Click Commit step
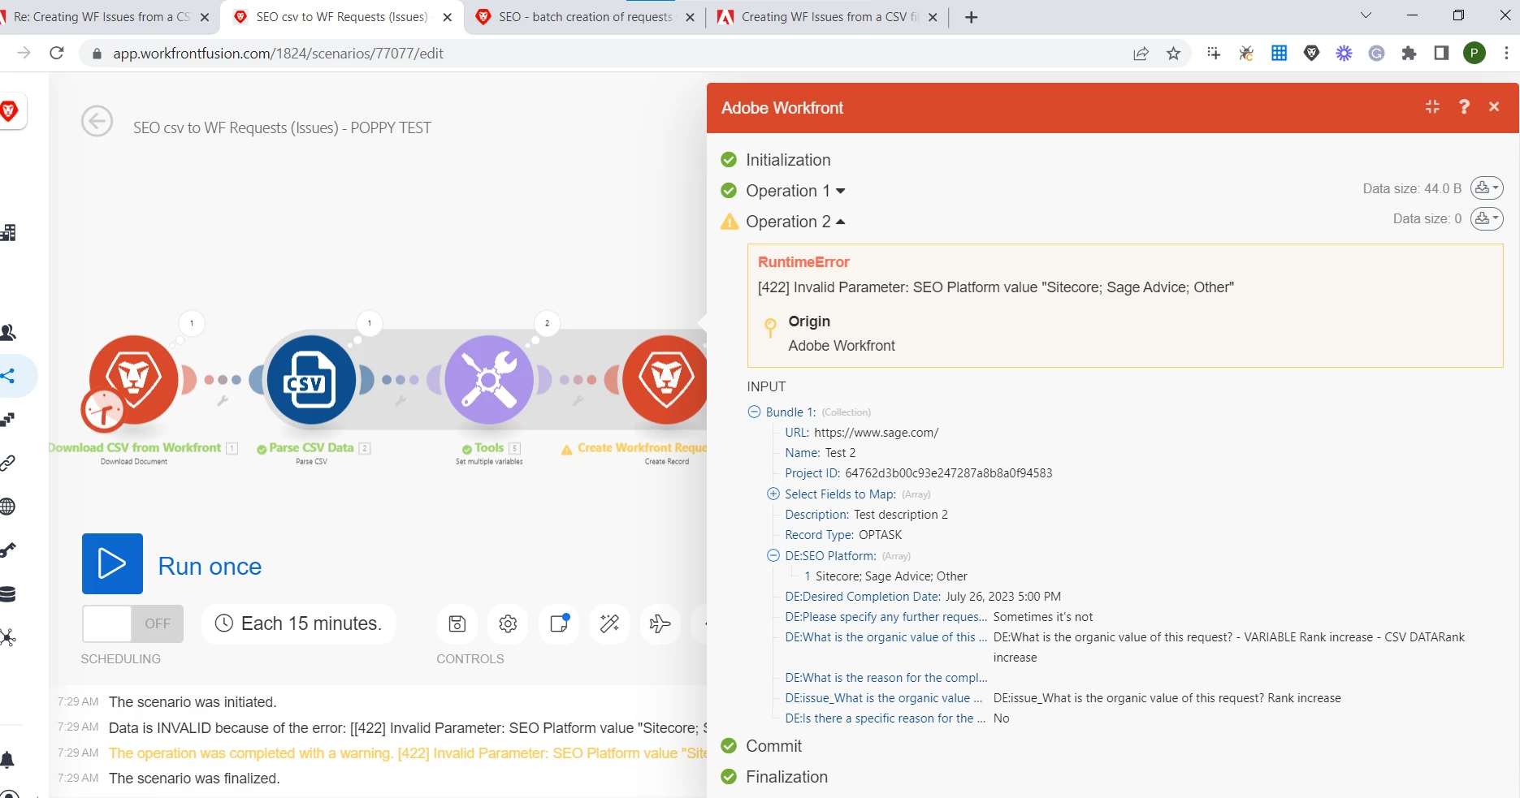The image size is (1520, 798). (x=773, y=746)
